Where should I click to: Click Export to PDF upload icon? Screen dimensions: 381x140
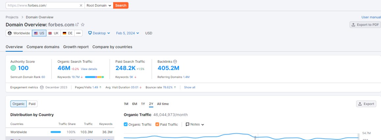click(x=354, y=25)
